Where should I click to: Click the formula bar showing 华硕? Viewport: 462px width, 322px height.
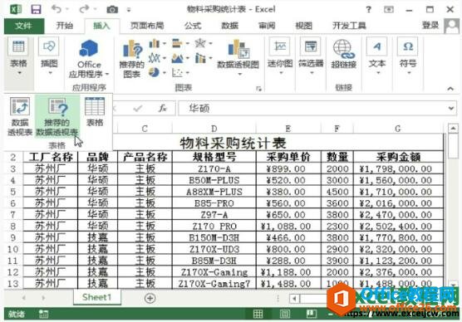click(312, 109)
